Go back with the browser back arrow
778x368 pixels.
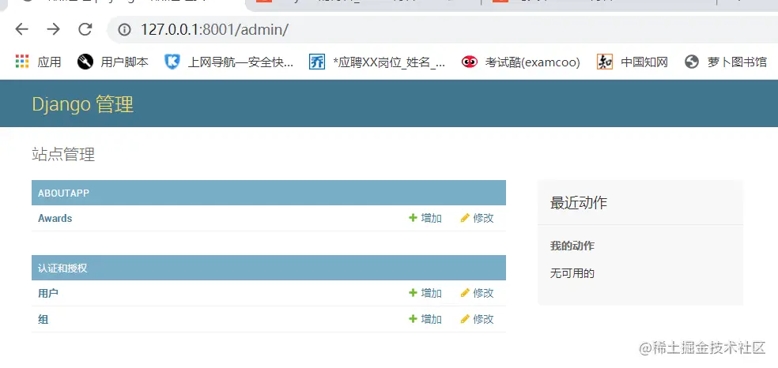point(22,30)
